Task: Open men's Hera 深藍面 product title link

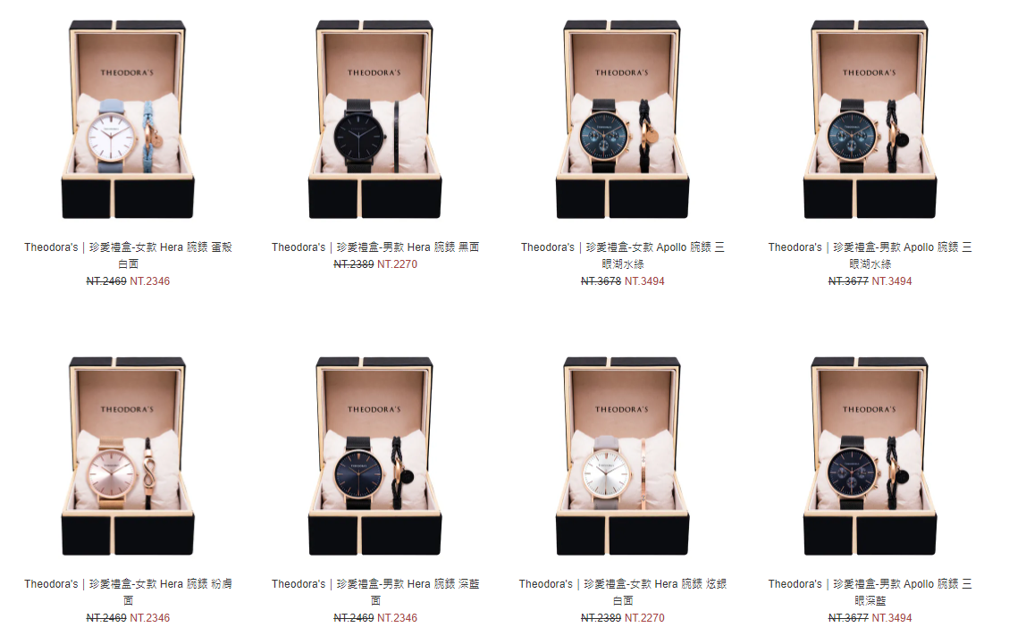Action: click(375, 592)
